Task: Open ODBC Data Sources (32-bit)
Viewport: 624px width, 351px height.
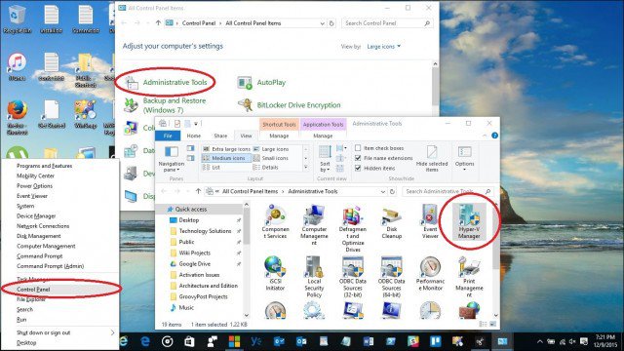Action: point(353,277)
